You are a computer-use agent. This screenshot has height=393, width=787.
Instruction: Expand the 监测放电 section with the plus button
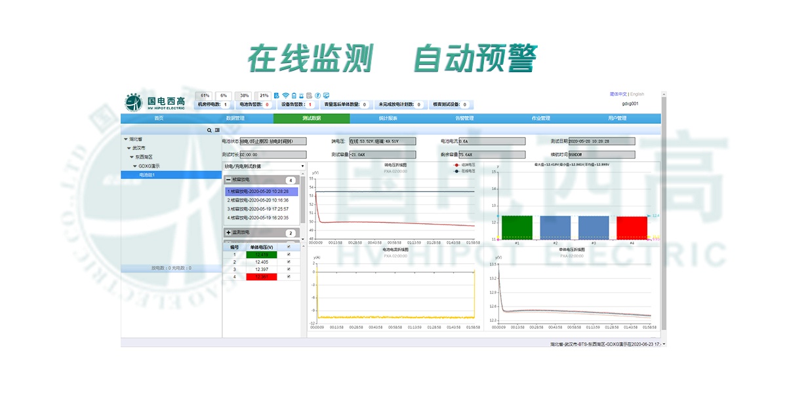coord(229,232)
